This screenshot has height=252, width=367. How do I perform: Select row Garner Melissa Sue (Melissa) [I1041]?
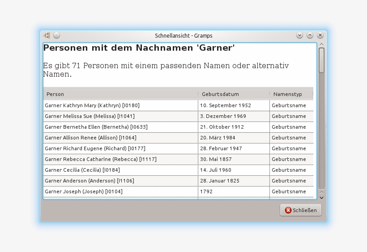(x=178, y=116)
